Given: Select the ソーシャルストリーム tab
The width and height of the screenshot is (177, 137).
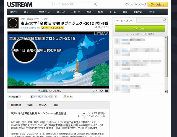Looking at the screenshot, I should [124, 20].
